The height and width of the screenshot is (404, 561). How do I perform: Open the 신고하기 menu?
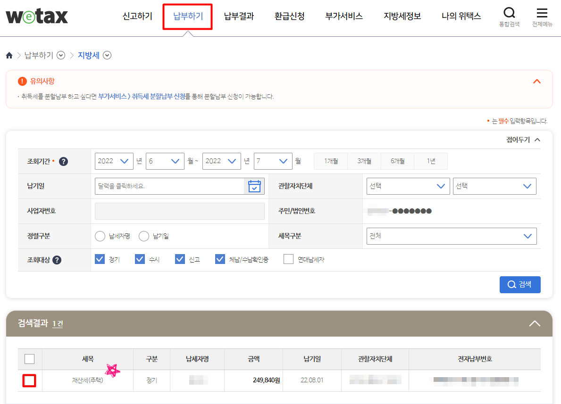click(x=137, y=16)
